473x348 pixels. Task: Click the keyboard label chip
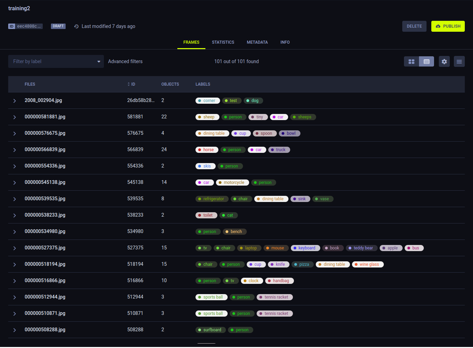click(x=305, y=248)
